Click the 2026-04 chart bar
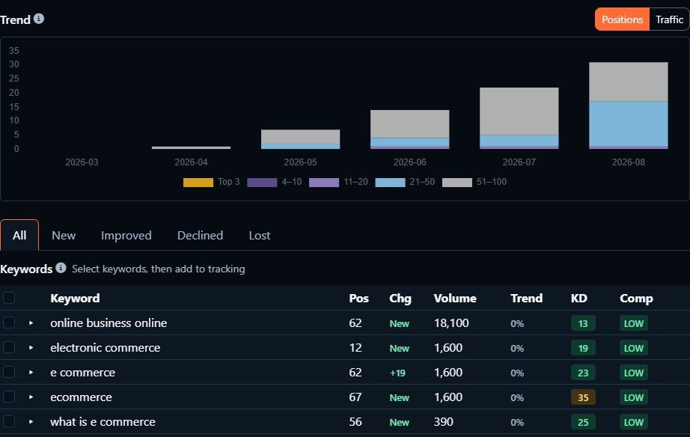Viewport: 690px width, 437px height. (x=191, y=147)
